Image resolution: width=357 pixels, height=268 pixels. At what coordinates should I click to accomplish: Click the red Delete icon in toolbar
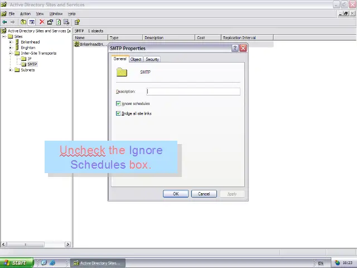pos(41,22)
